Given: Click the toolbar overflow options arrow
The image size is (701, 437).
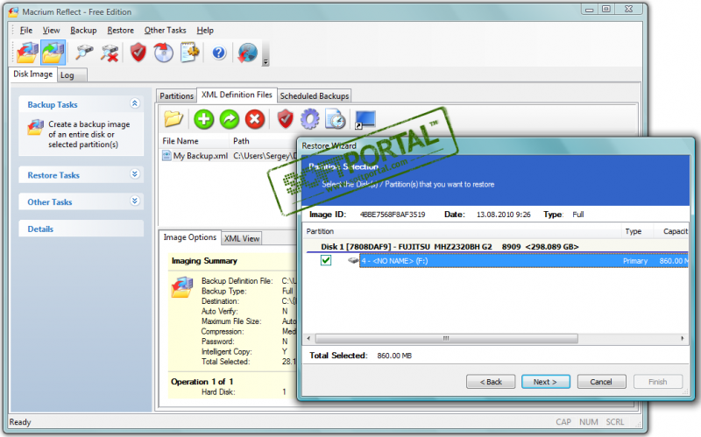Looking at the screenshot, I should click(x=266, y=62).
